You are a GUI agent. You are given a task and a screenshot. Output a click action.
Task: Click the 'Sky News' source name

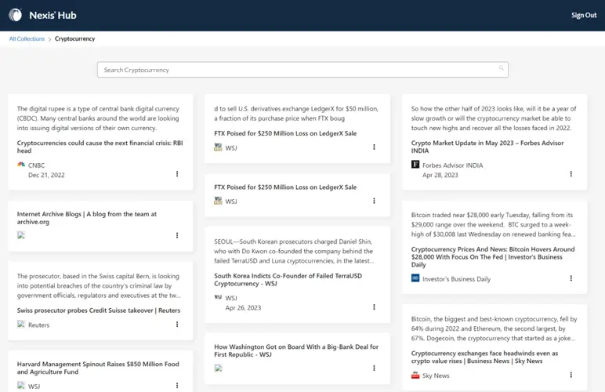tap(436, 376)
